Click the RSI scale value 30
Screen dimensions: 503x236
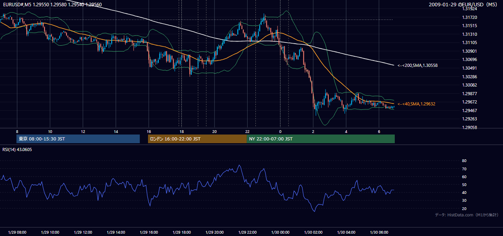(464, 201)
